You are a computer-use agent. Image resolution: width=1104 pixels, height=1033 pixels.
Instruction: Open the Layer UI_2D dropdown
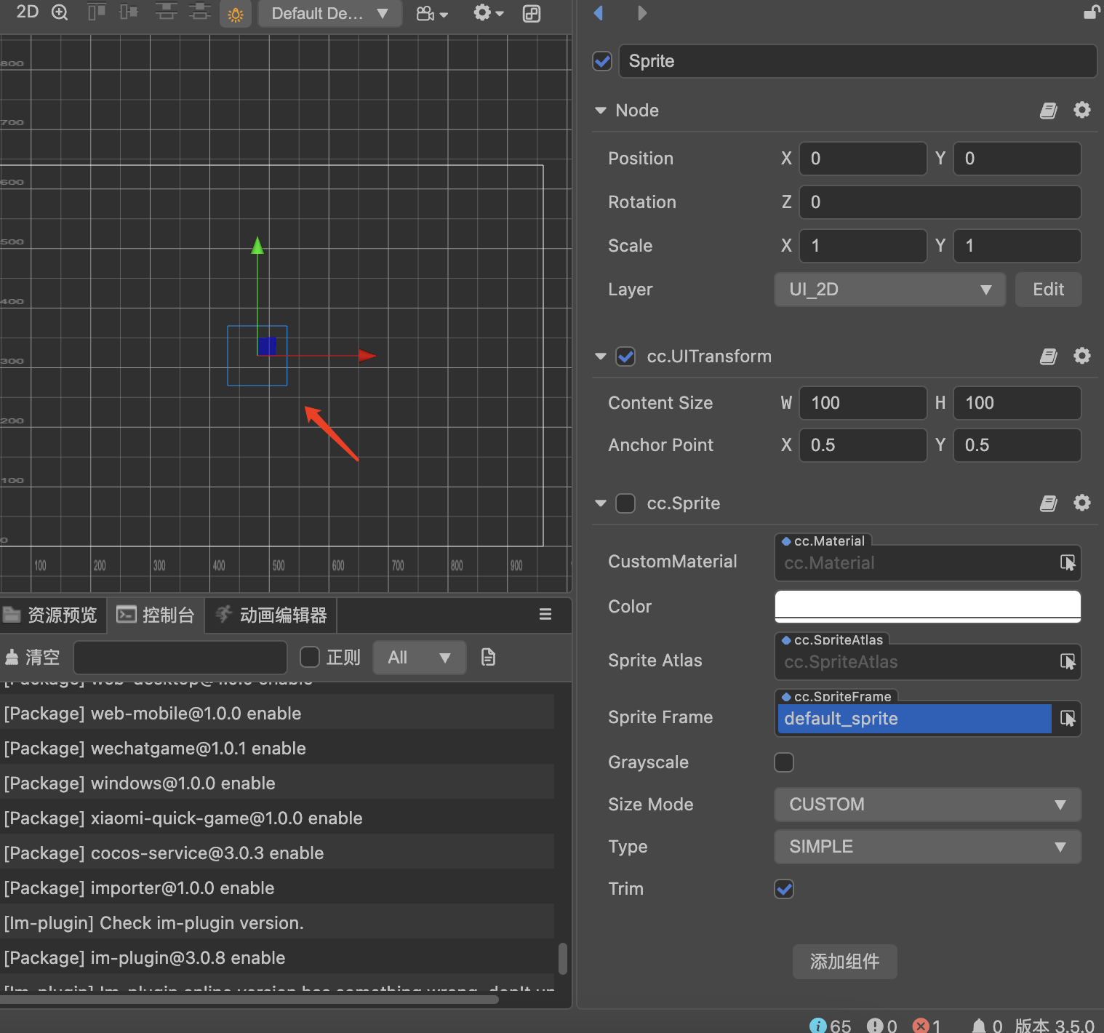coord(889,290)
